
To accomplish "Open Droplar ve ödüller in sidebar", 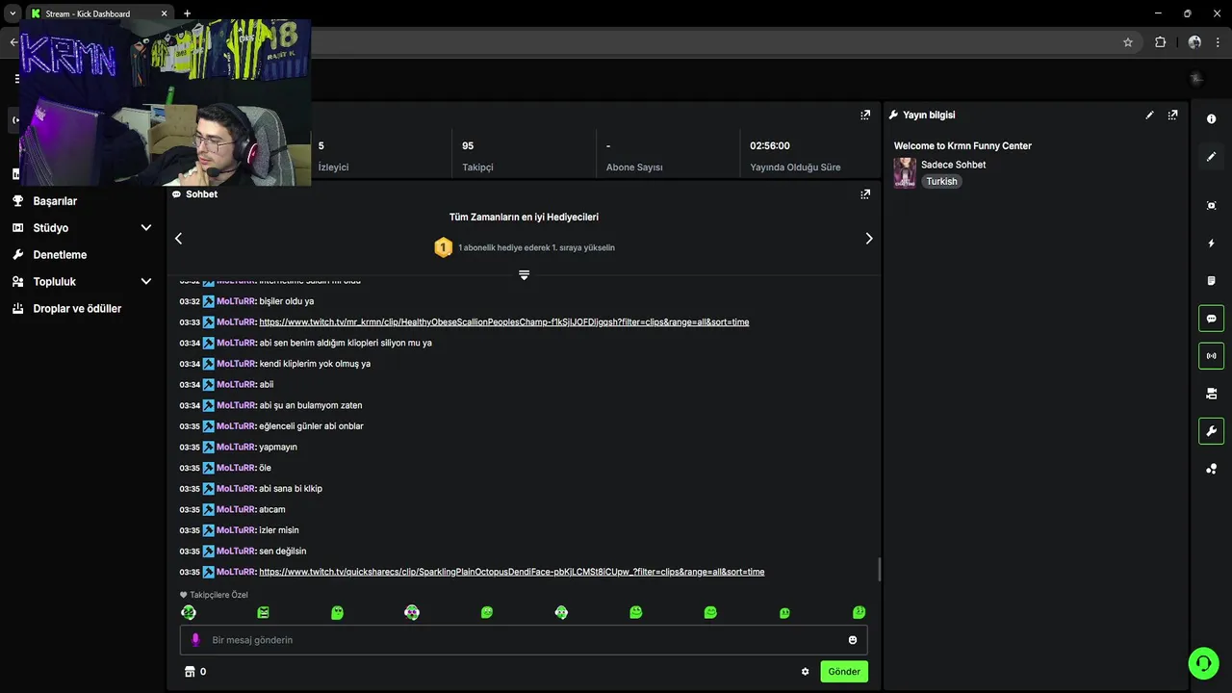I will 77,309.
